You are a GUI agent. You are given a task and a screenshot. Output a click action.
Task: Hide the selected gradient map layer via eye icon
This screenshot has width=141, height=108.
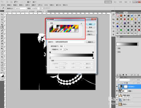coord(117,87)
